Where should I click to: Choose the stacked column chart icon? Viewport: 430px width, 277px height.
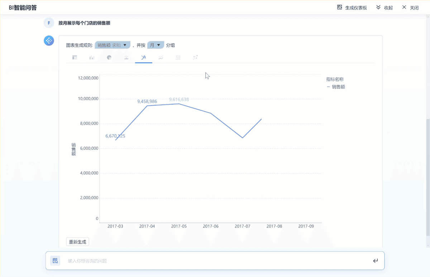click(126, 57)
